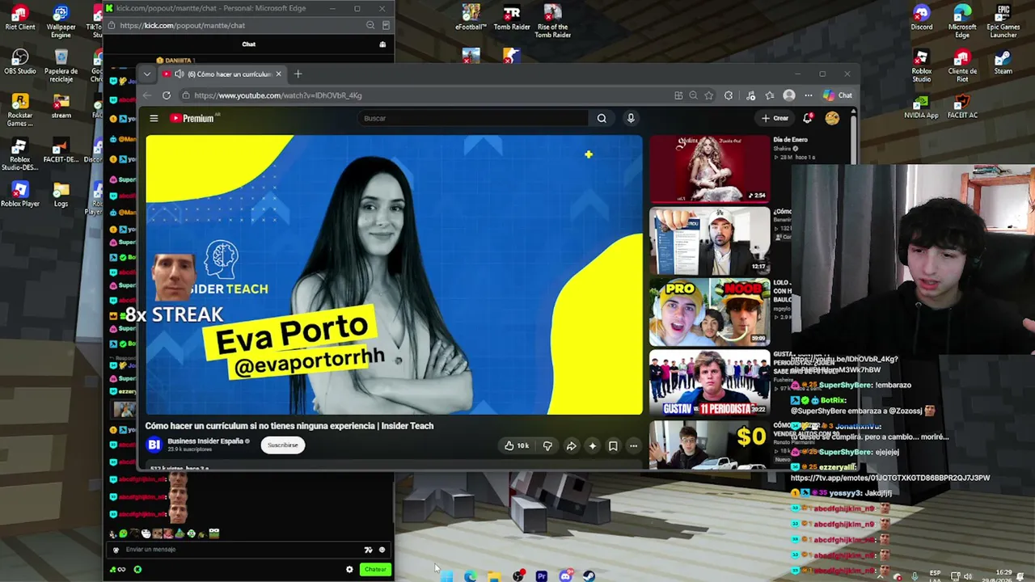Viewport: 1035px width, 582px height.
Task: Subscribe using the Suscribirse button
Action: click(283, 445)
